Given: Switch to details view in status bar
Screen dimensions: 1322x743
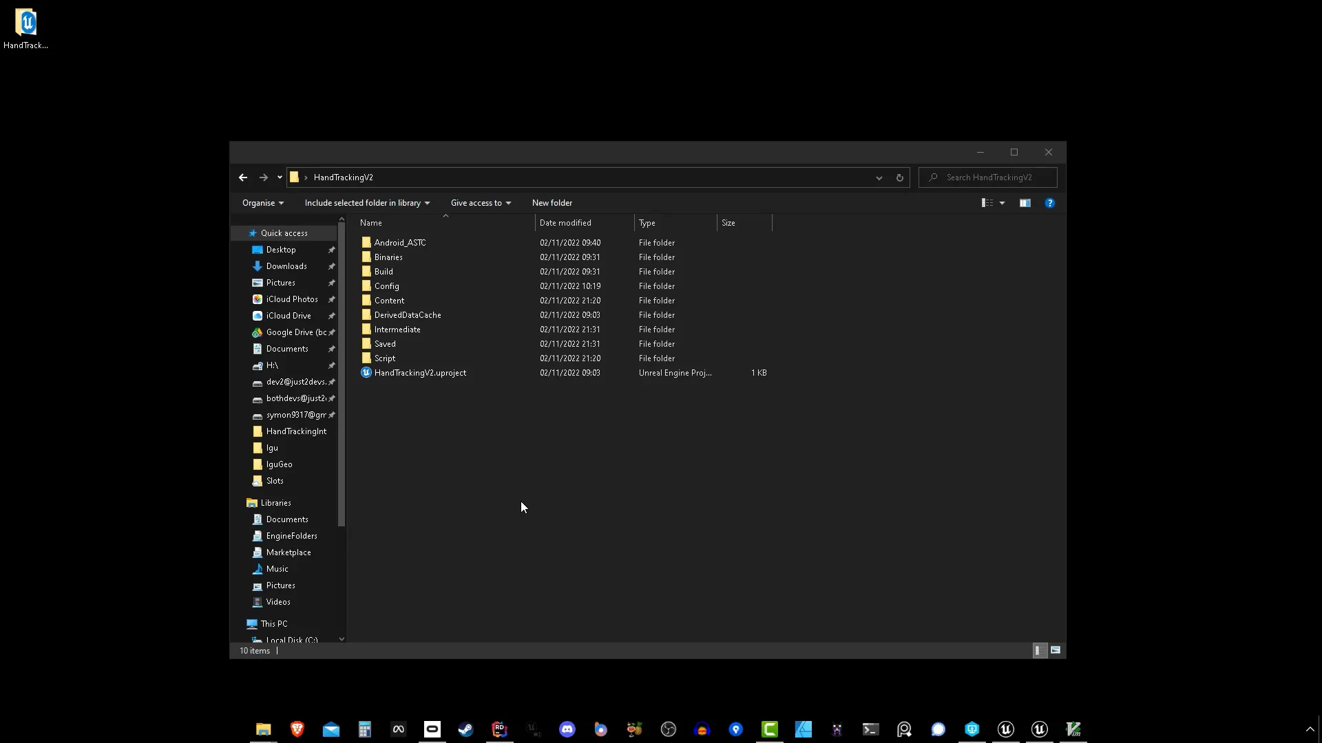Looking at the screenshot, I should (1039, 650).
